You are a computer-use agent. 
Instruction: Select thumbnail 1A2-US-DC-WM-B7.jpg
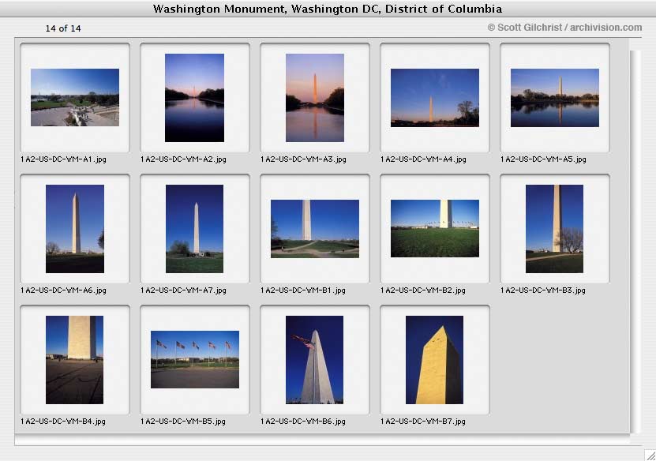tap(434, 360)
